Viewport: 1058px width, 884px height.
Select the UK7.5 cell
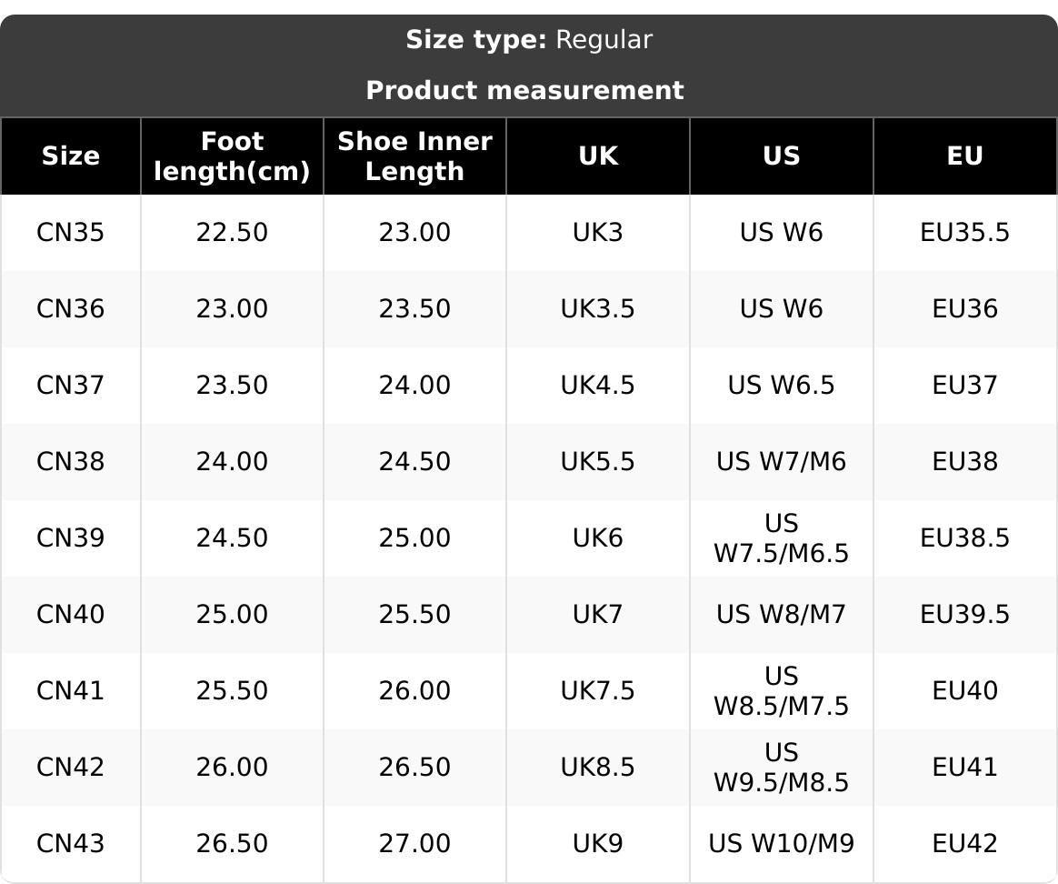coord(598,691)
